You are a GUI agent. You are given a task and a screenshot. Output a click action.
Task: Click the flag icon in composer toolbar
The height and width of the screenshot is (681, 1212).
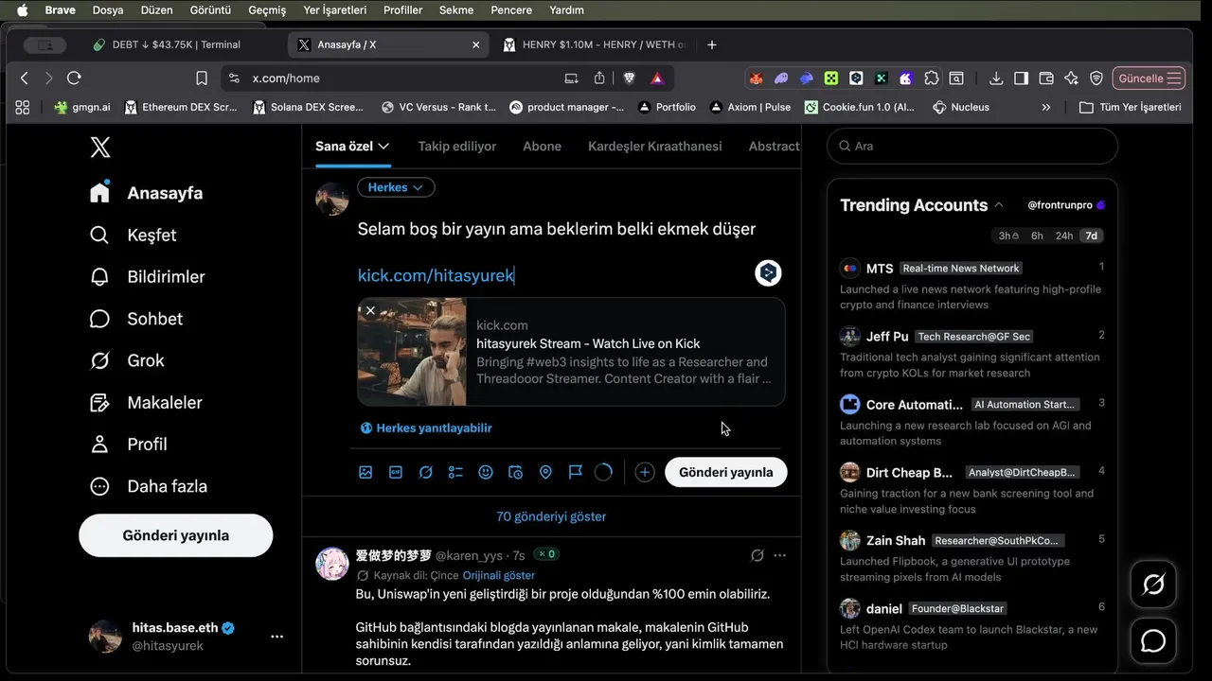click(x=575, y=472)
